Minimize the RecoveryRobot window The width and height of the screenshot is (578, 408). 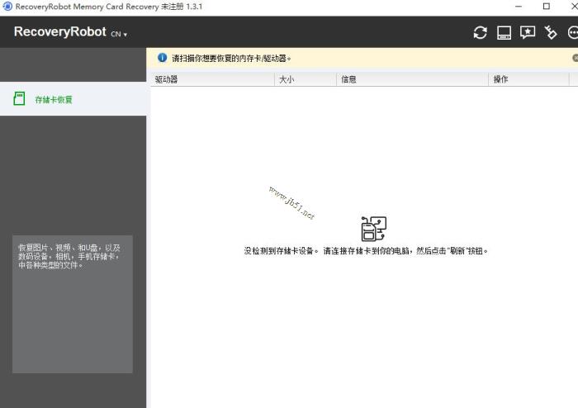pos(519,7)
